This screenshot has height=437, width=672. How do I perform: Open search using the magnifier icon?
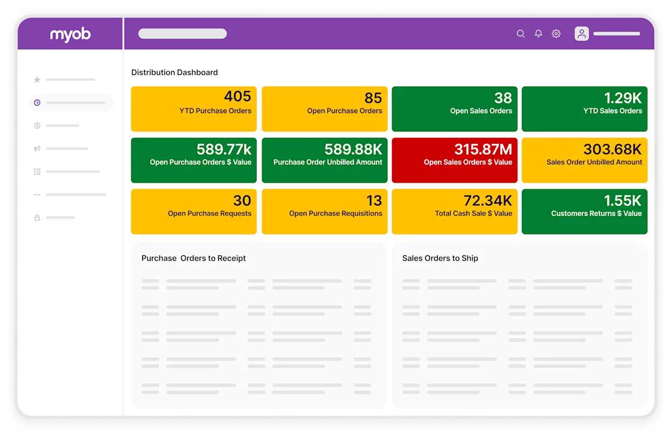point(521,33)
